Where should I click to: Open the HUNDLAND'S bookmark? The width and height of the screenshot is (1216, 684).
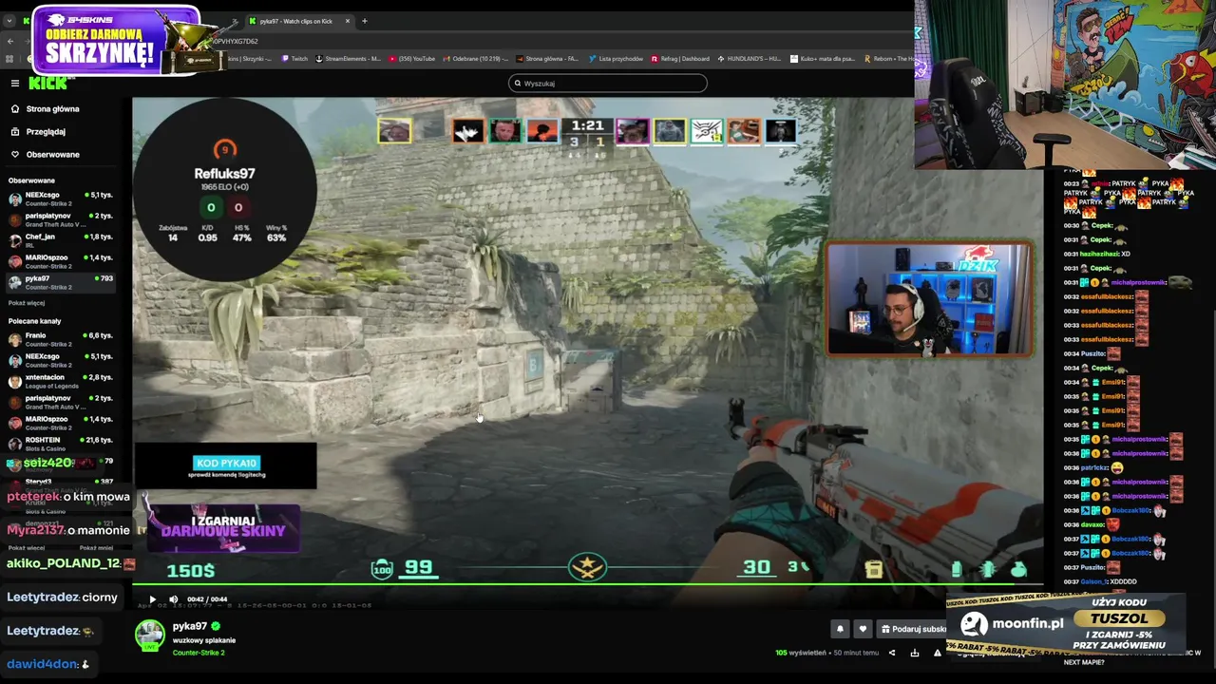[750, 59]
